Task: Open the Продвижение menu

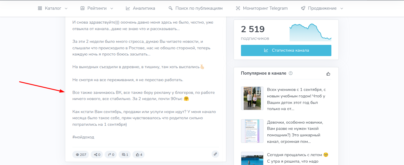Action: coord(322,8)
